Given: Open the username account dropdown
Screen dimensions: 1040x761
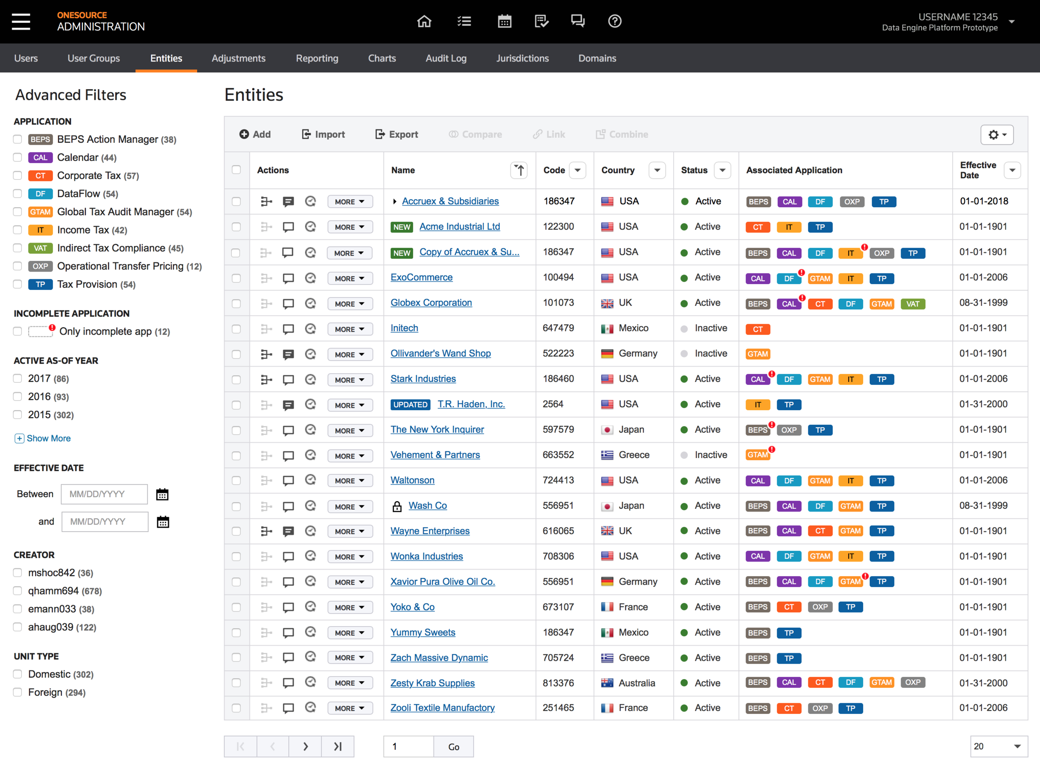Looking at the screenshot, I should click(x=1012, y=21).
